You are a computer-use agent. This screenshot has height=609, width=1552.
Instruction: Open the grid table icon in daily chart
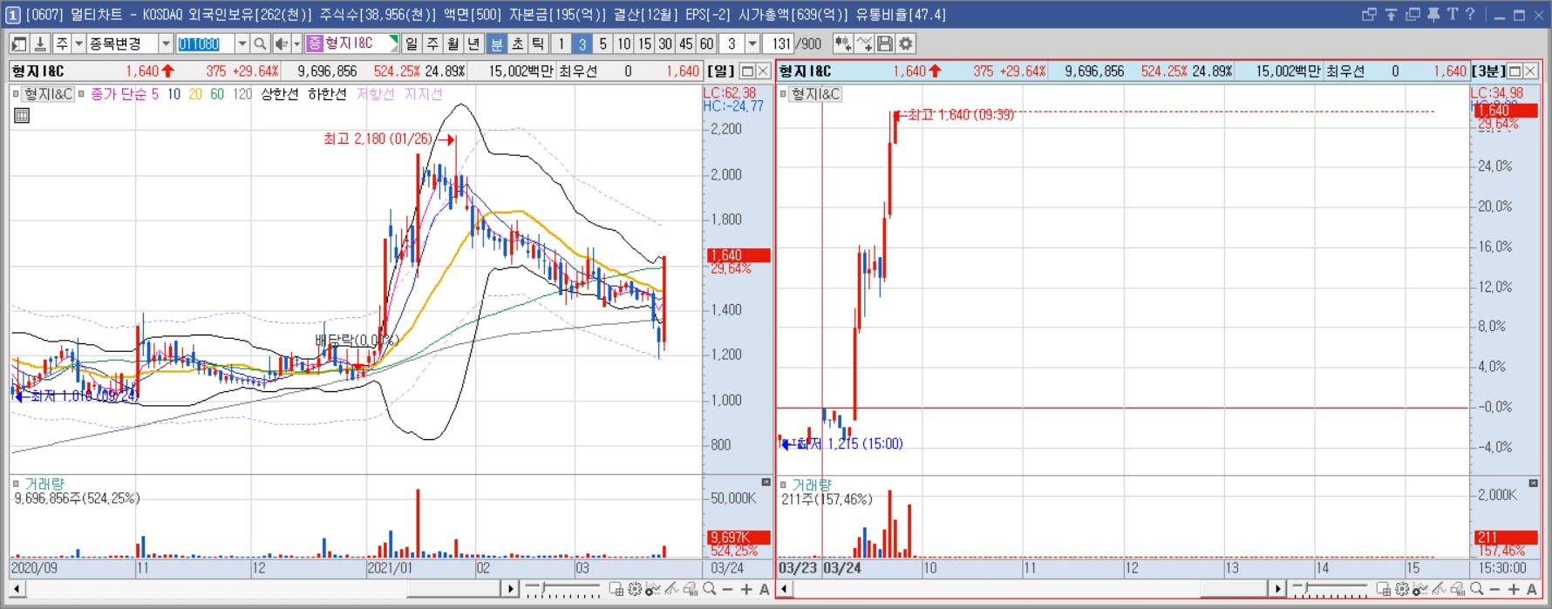[22, 115]
